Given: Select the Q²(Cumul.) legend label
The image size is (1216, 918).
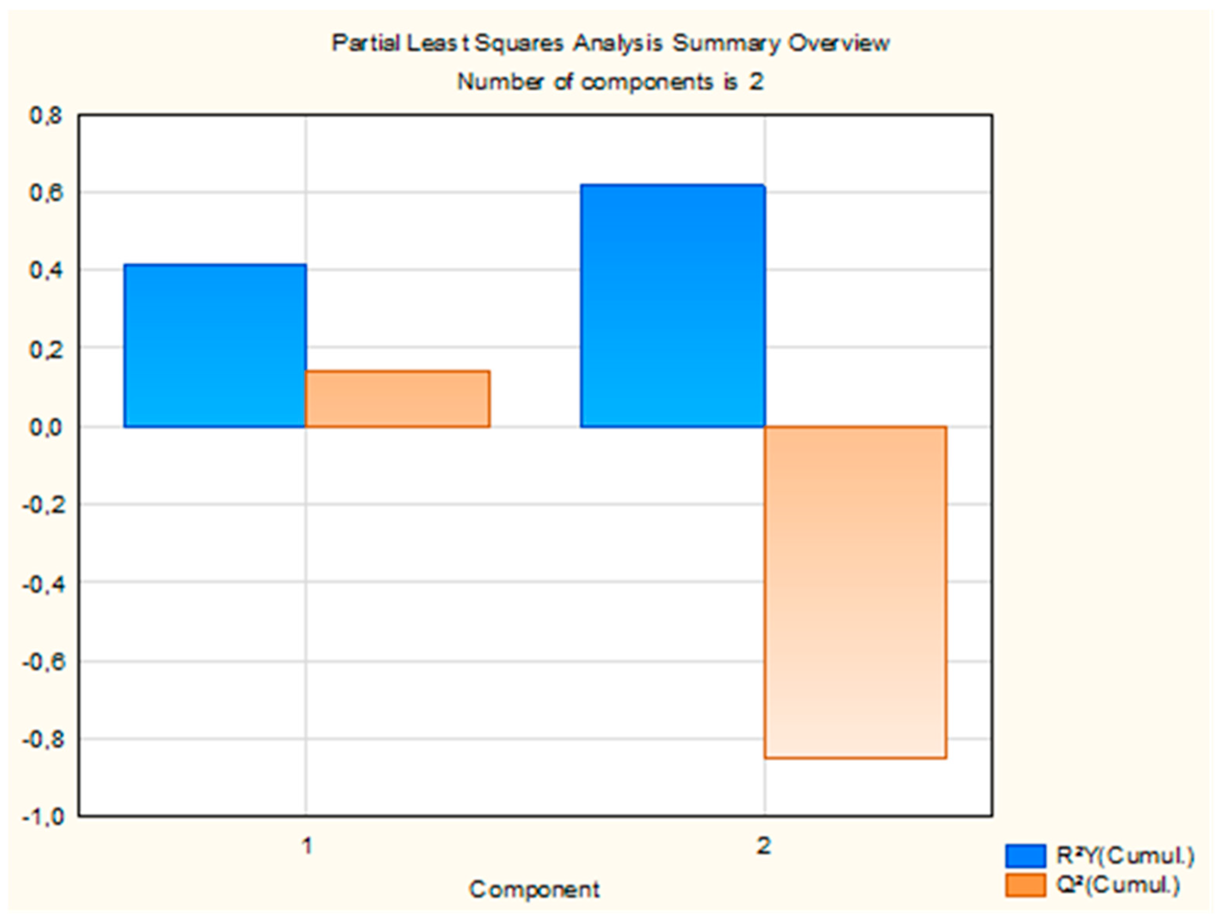Looking at the screenshot, I should [x=1117, y=884].
